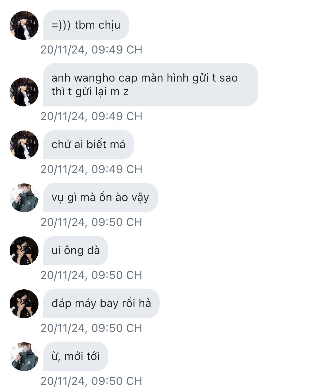Click the 09:50 timestamp under 'ui ông dà'
The height and width of the screenshot is (391, 332).
[91, 275]
